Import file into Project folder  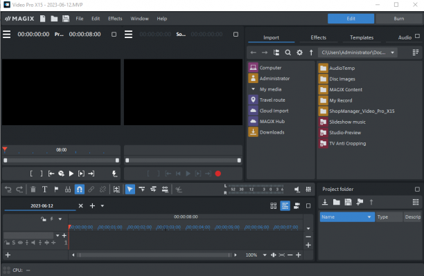pyautogui.click(x=325, y=202)
